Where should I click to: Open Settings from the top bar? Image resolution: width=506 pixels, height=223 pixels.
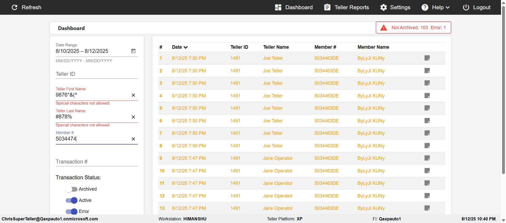(x=395, y=7)
